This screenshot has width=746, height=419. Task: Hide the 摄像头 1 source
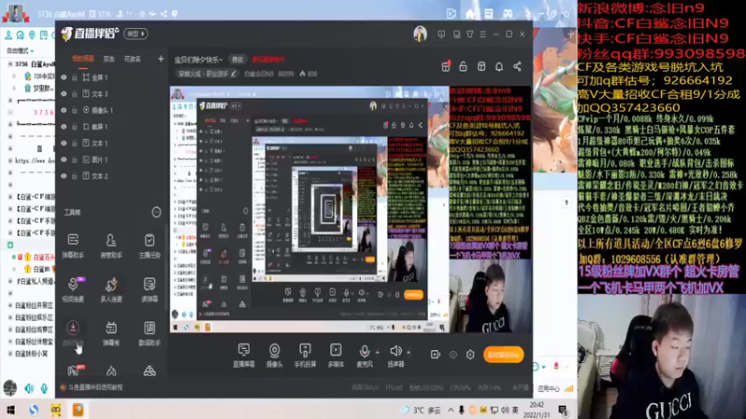63,110
